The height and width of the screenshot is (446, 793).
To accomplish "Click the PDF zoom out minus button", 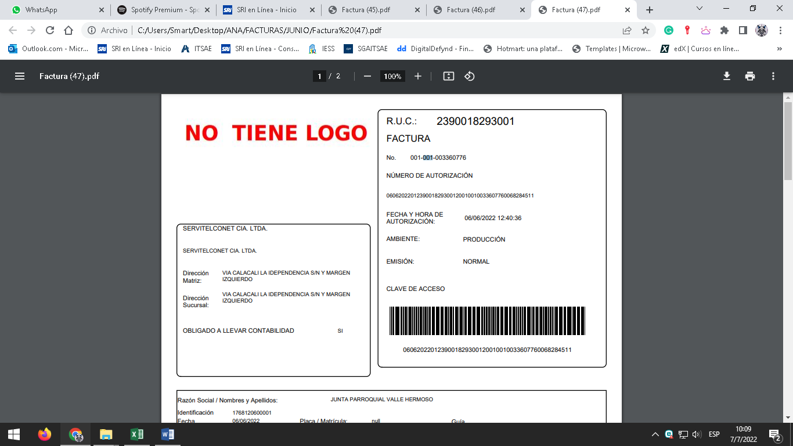I will click(x=367, y=76).
